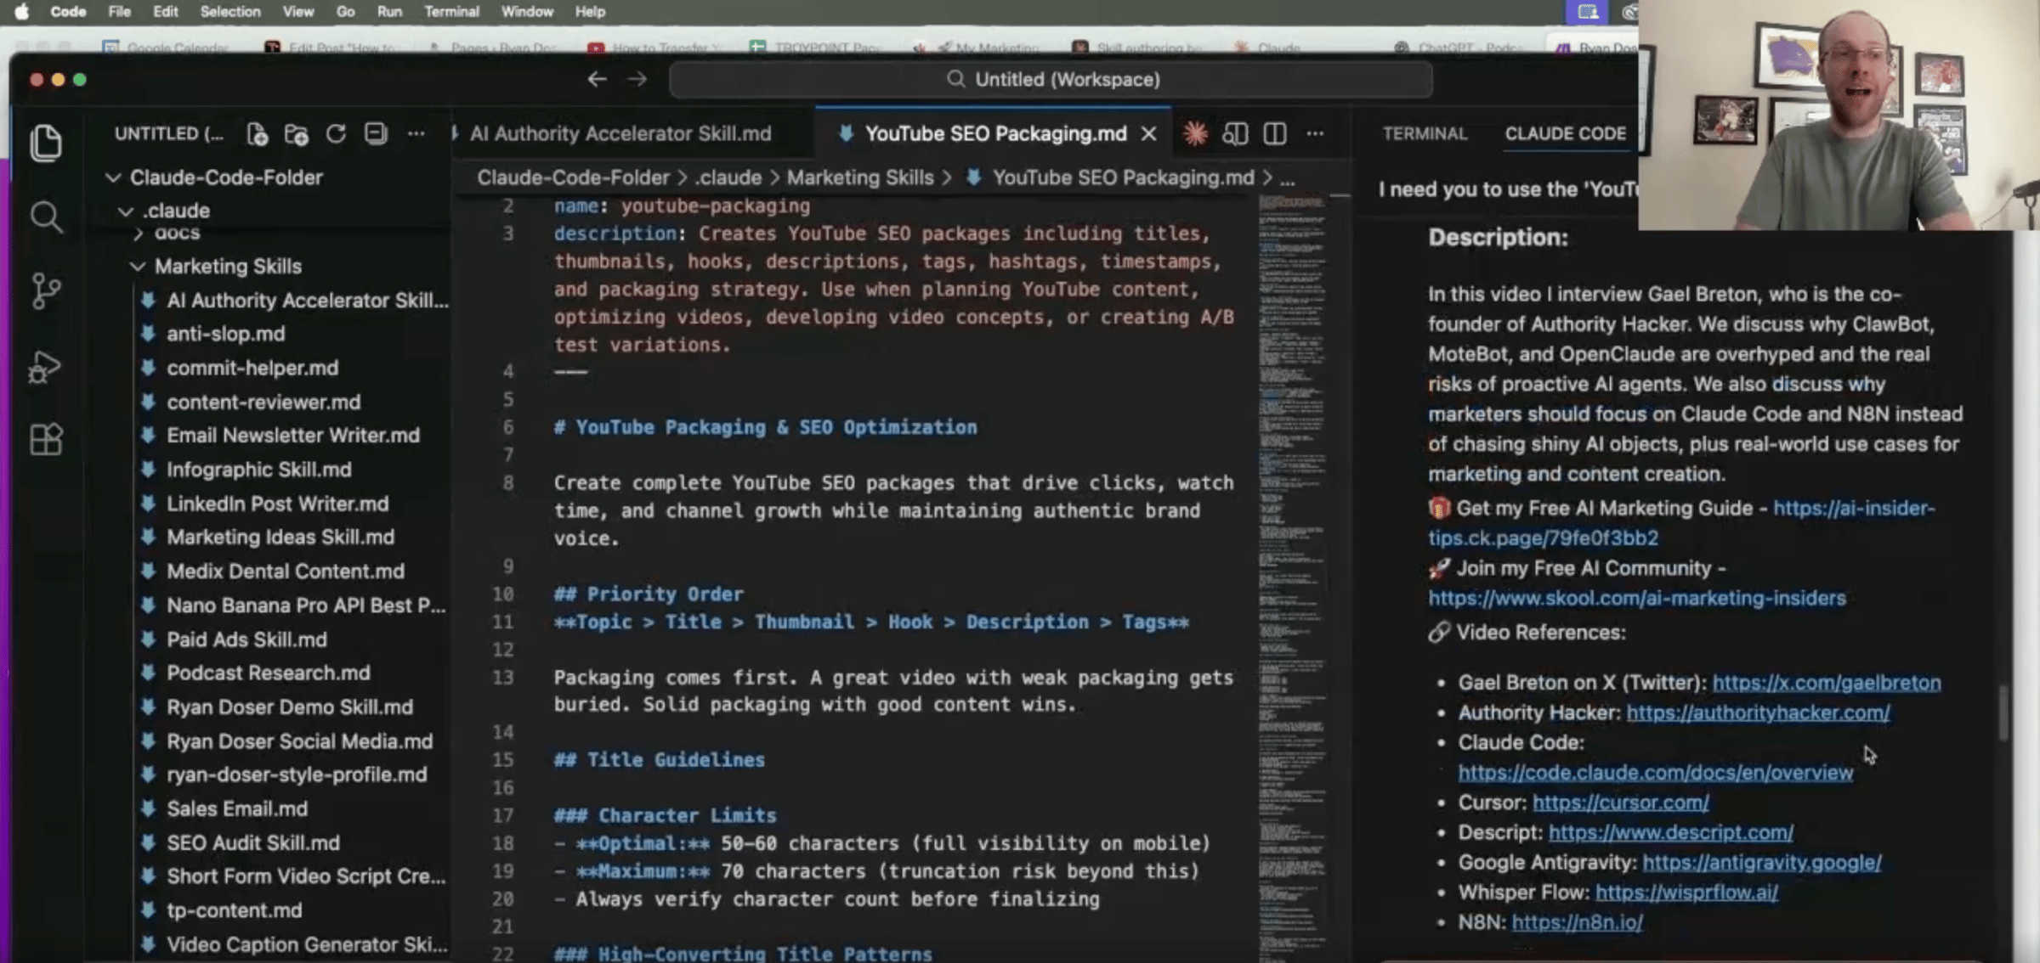Open the Extensions view icon

(x=46, y=439)
